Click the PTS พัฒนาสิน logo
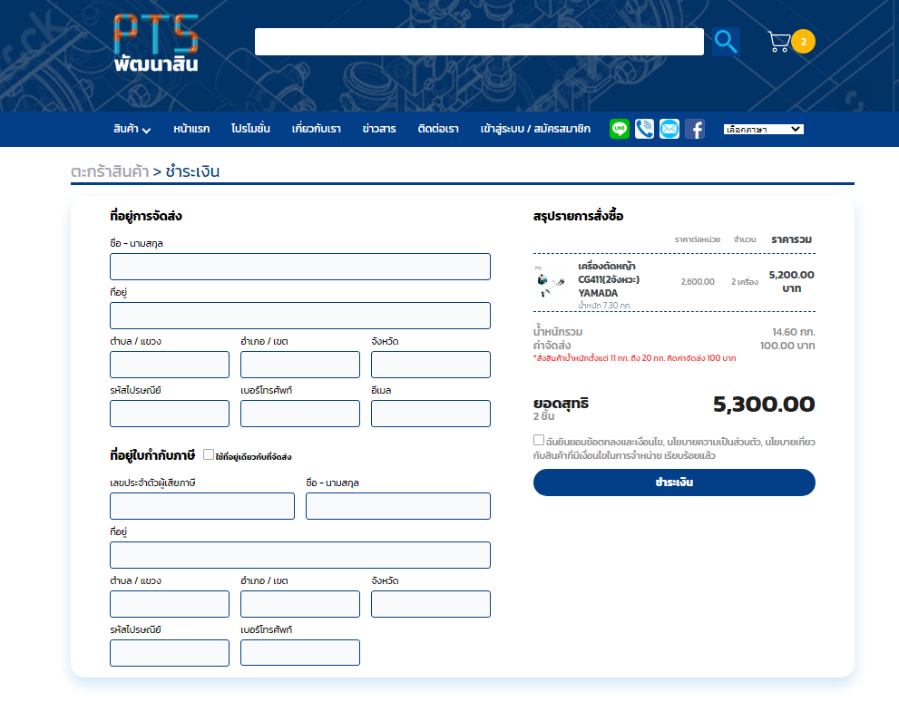 coord(156,42)
